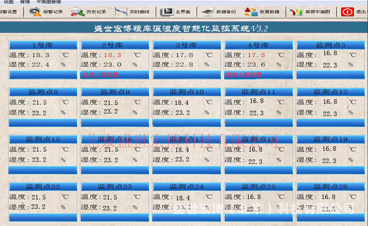This screenshot has height=226, width=368.
Task: Show the 实时曲线 real-time curve icon
Action: (121, 11)
